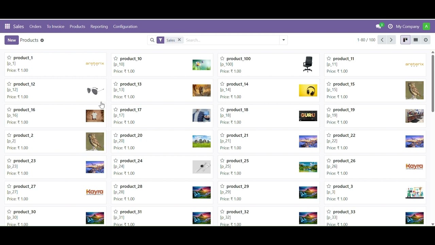This screenshot has height=245, width=435.
Task: Open the apps grid menu icon
Action: pyautogui.click(x=7, y=27)
